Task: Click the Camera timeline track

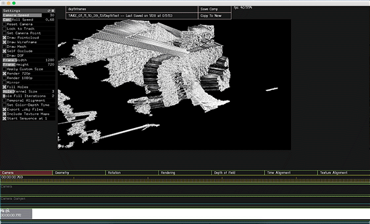Action: click(x=185, y=190)
